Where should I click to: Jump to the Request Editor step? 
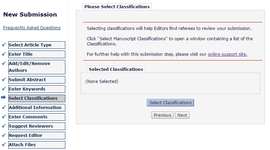pyautogui.click(x=37, y=136)
